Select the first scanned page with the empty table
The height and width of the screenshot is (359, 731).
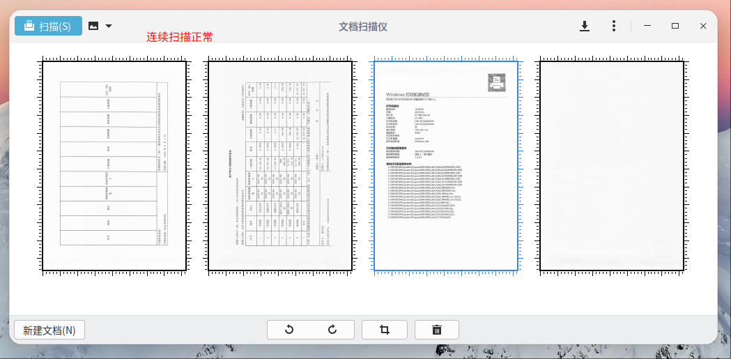coord(114,166)
